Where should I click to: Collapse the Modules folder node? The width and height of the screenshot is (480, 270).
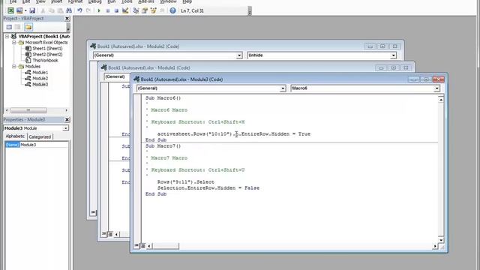[x=14, y=66]
